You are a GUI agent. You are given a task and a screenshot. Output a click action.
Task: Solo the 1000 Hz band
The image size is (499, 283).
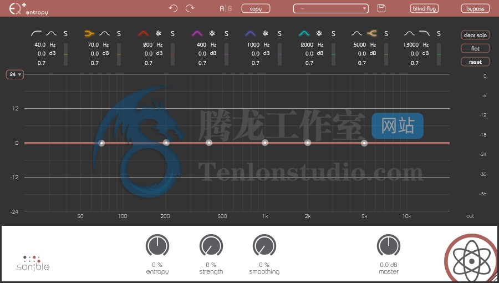click(x=279, y=33)
